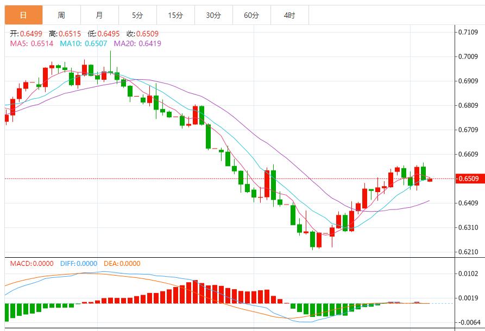
Task: Click the 0.6909 price axis label
Action: [x=468, y=81]
